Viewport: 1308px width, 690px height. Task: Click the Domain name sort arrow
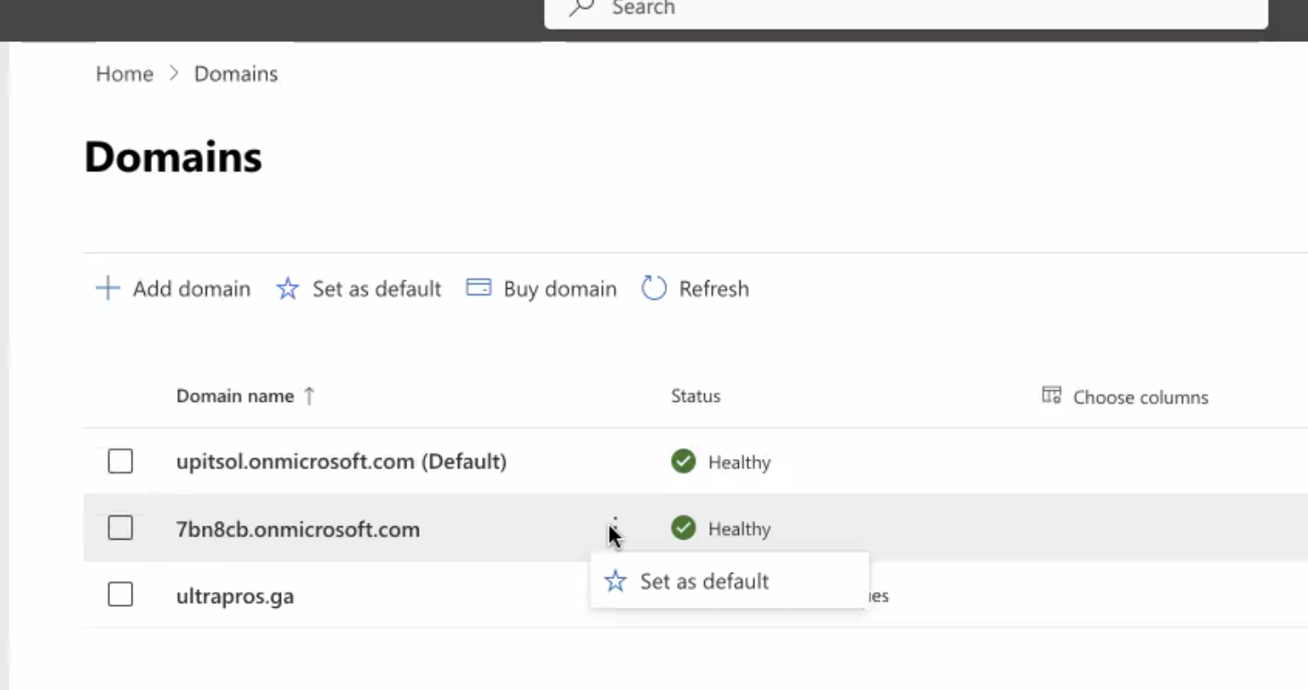click(x=309, y=396)
